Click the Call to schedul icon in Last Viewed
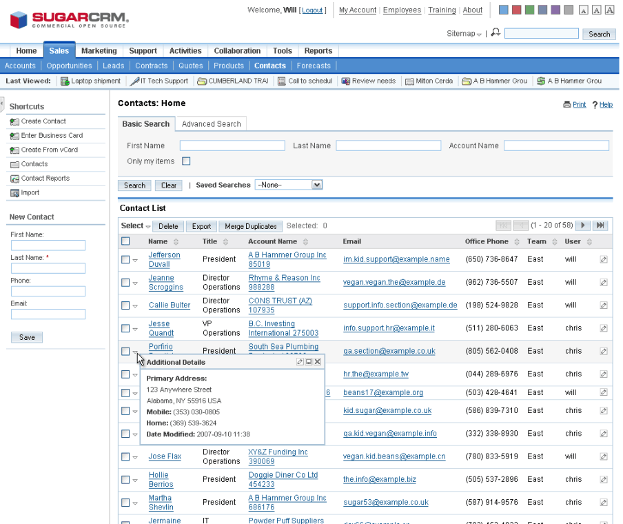The image size is (623, 524). [282, 81]
